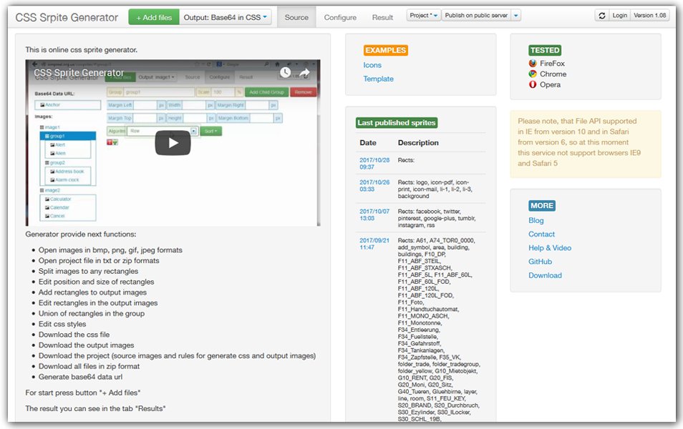Select the Source tab
Viewport: 683px width, 429px height.
[296, 17]
